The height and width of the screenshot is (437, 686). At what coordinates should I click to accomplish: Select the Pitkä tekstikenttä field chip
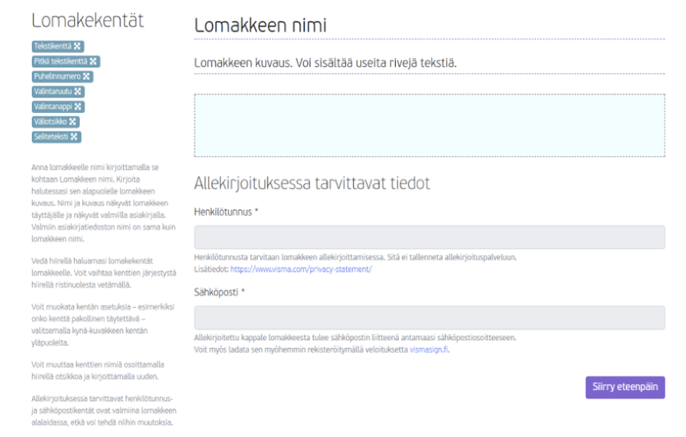click(66, 62)
